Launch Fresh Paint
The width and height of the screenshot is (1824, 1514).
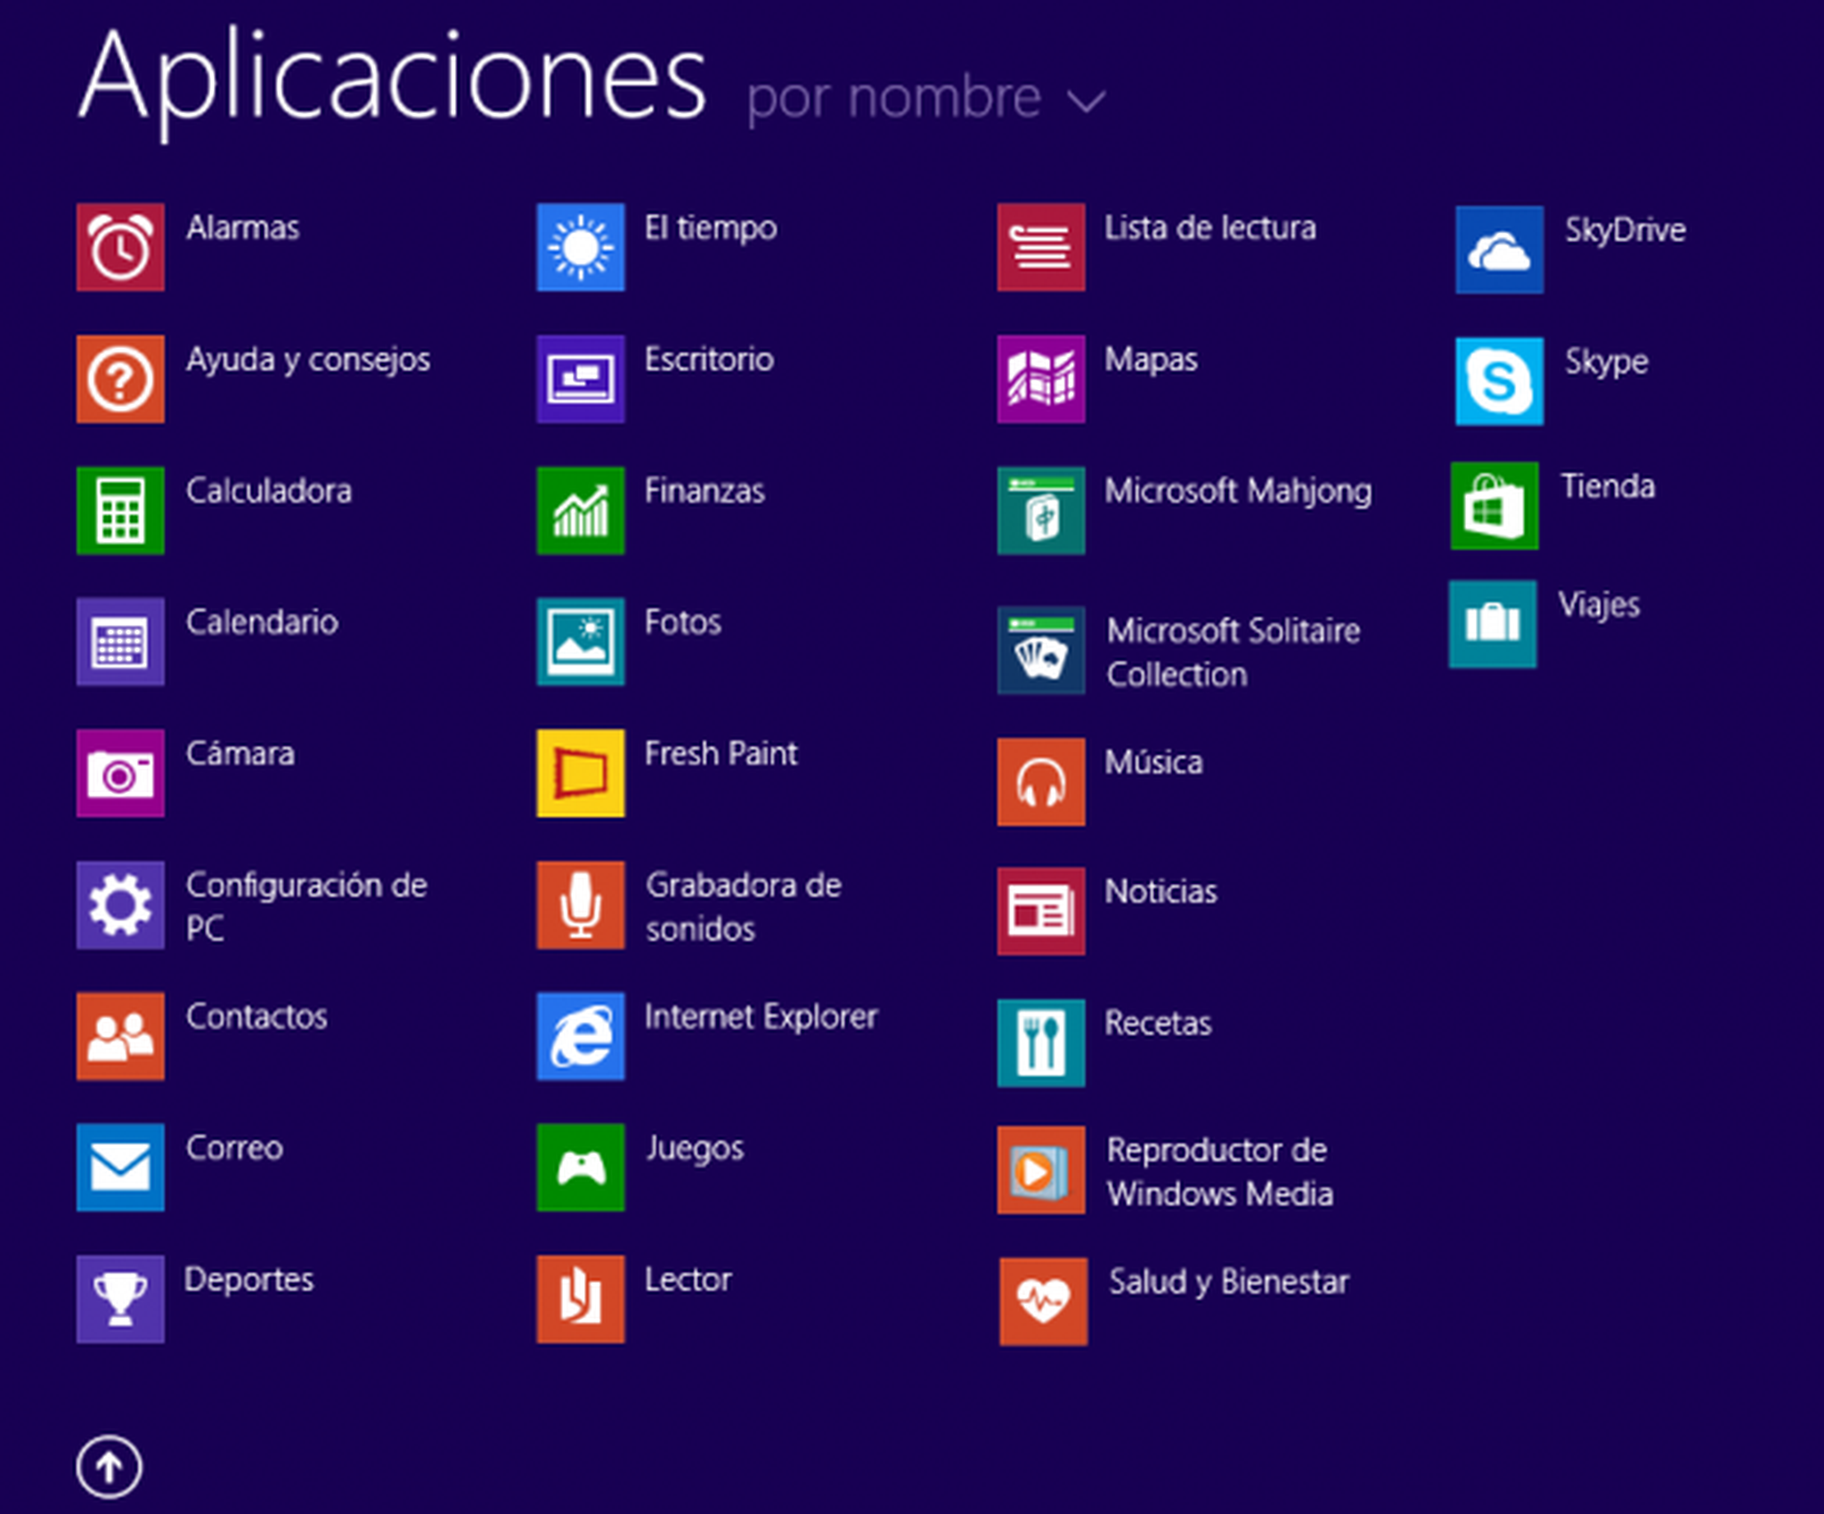(579, 773)
